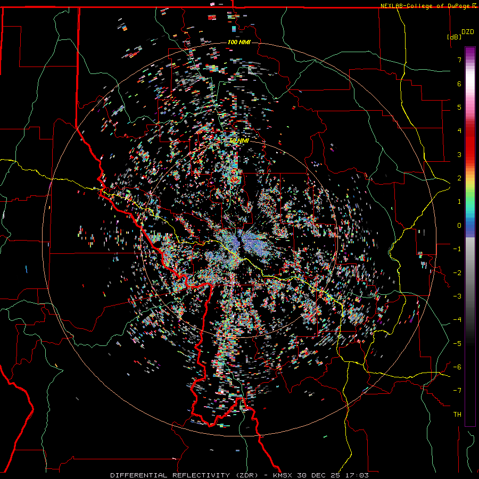Click the ZDR color scale bar
The width and height of the screenshot is (479, 479).
coord(470,236)
